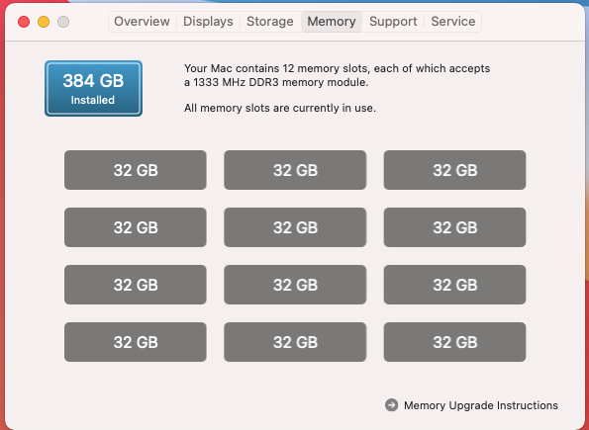589x430 pixels.
Task: Click the arrow icon beside Memory Upgrade Instructions
Action: coord(391,405)
